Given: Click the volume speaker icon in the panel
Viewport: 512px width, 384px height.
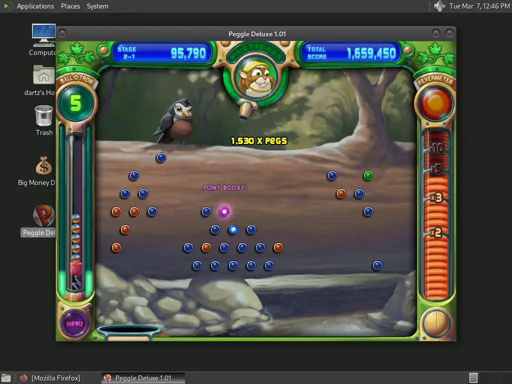Looking at the screenshot, I should [x=439, y=6].
